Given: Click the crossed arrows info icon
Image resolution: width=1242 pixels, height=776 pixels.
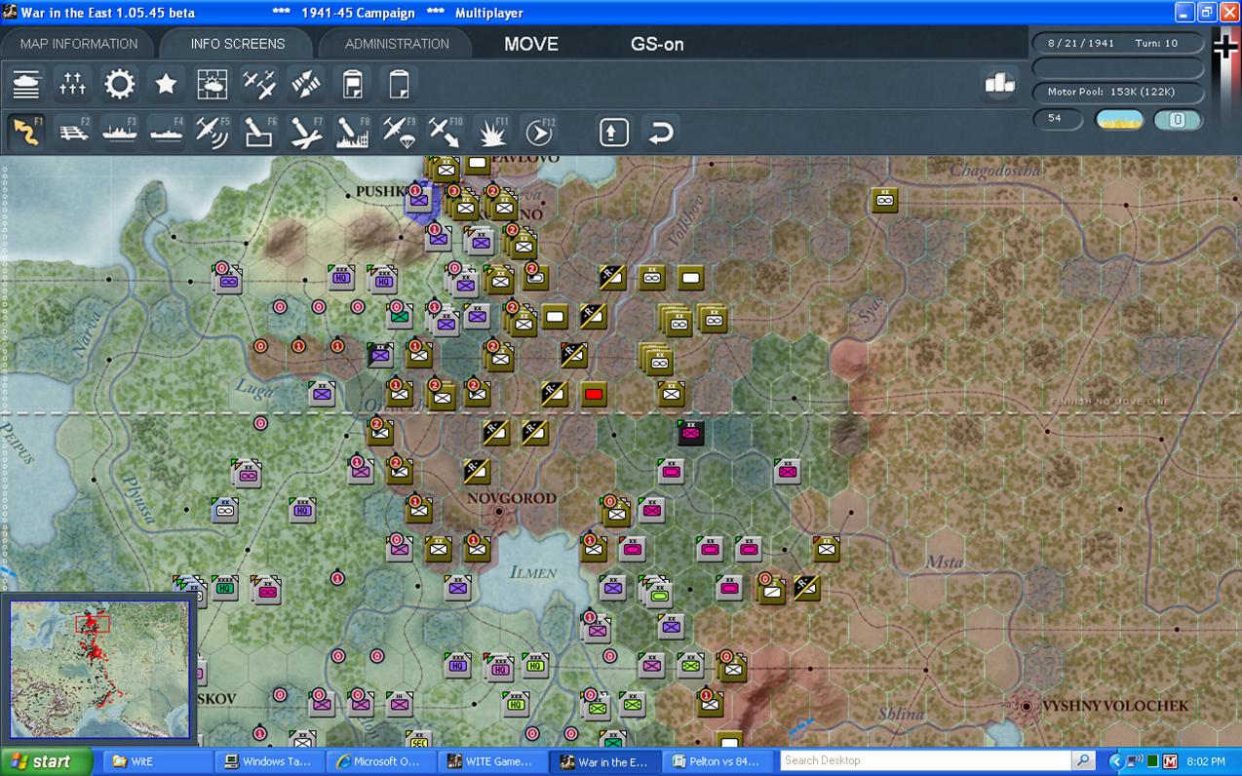Looking at the screenshot, I should (306, 84).
